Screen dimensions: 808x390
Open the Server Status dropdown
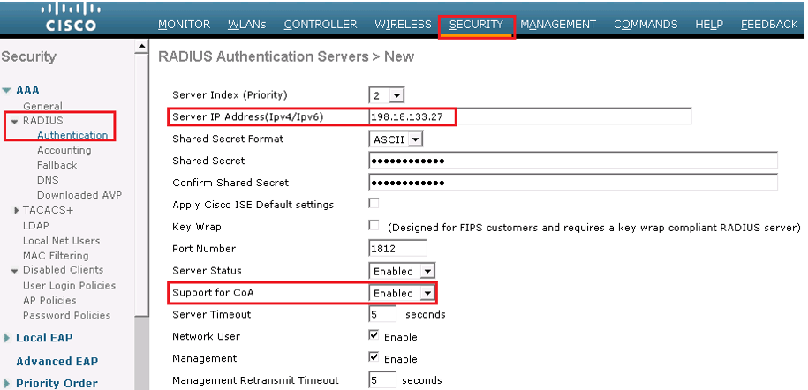402,271
